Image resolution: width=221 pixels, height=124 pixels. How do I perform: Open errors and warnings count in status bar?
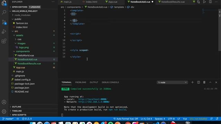(27, 119)
